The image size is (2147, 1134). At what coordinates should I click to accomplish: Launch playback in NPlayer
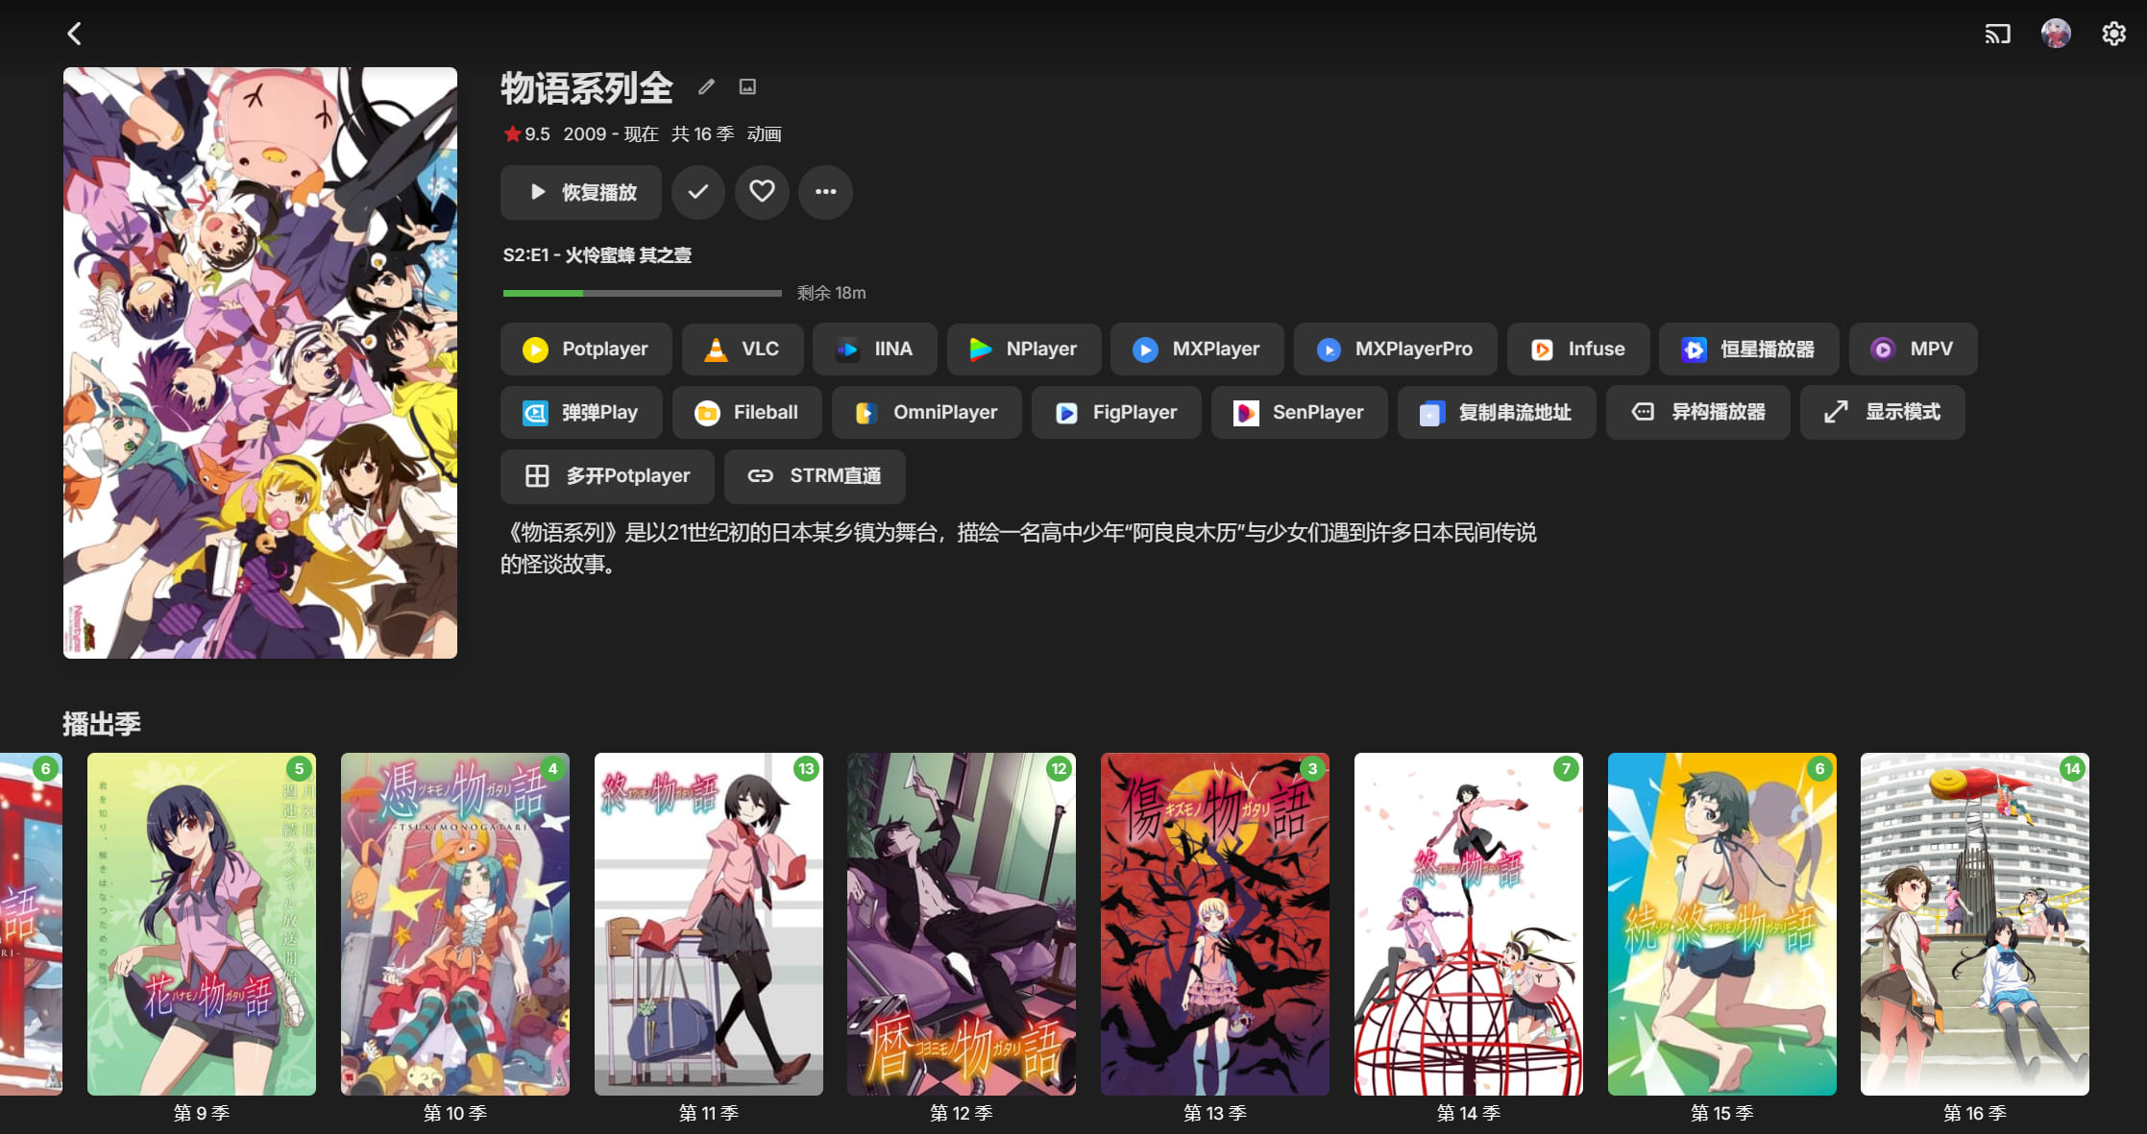click(1024, 349)
